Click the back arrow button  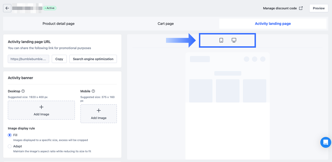7,8
